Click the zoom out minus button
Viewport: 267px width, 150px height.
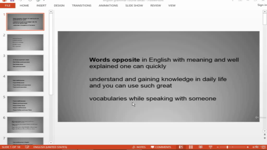pyautogui.click(x=218, y=147)
